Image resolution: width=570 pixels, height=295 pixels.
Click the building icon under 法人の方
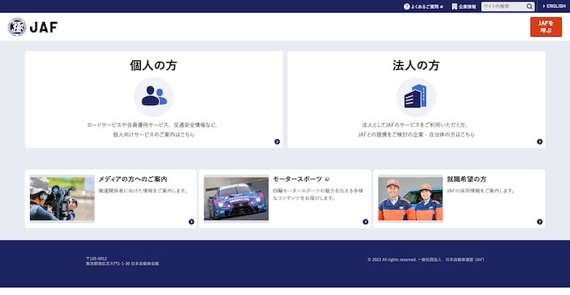pyautogui.click(x=416, y=97)
